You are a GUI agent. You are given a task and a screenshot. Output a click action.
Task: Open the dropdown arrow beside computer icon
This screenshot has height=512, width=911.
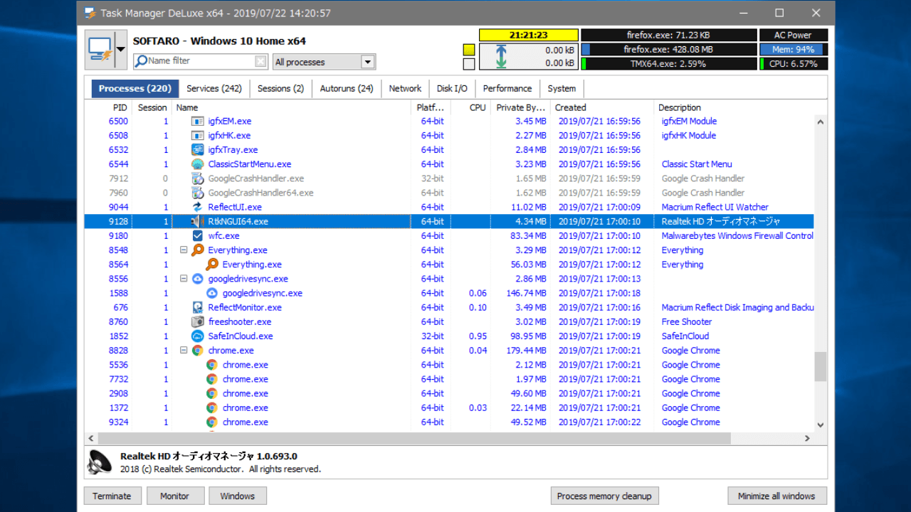coord(120,50)
